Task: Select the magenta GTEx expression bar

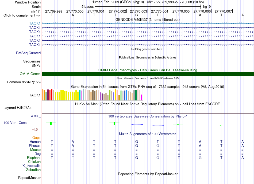Action: coord(142,97)
